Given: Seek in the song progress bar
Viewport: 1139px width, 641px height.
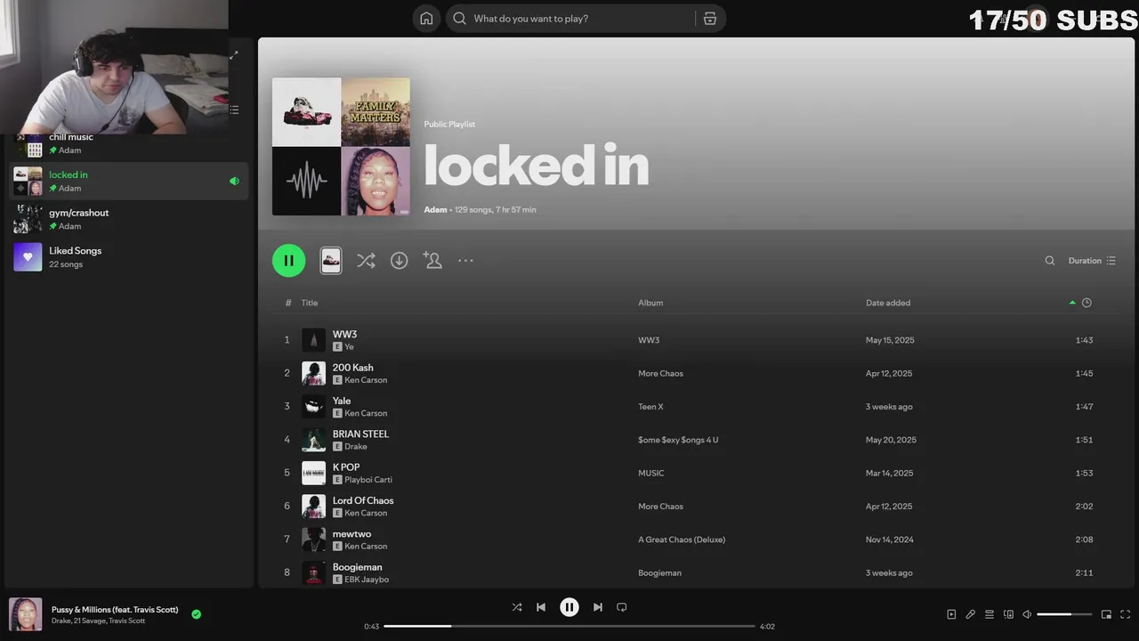Looking at the screenshot, I should click(x=569, y=626).
